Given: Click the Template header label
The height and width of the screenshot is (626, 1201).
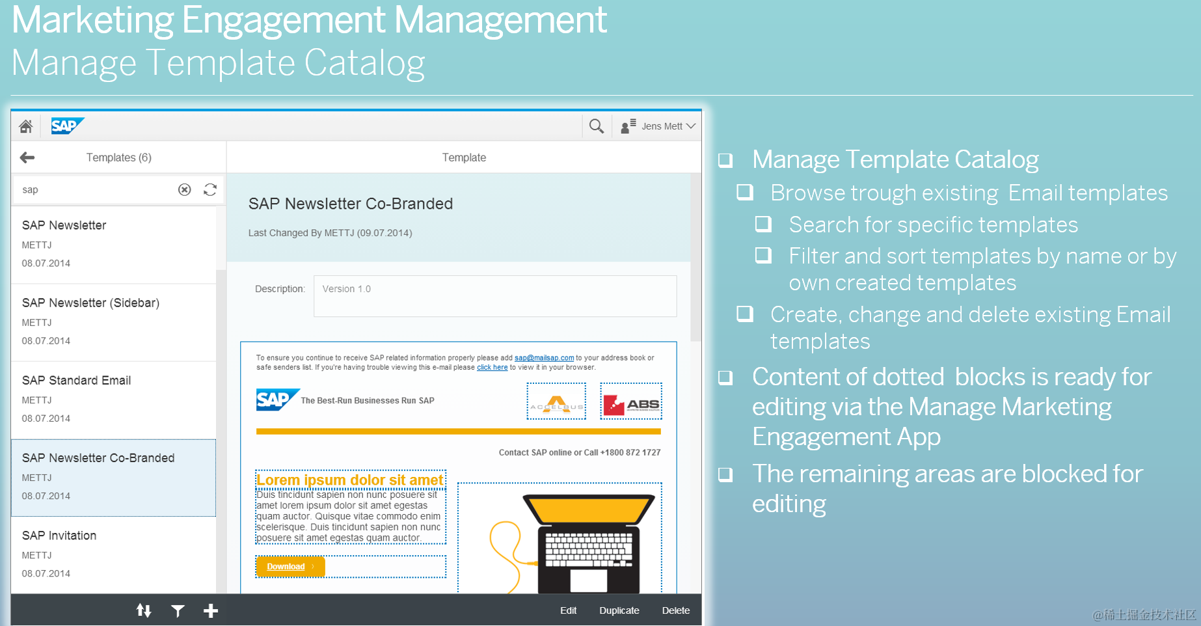Looking at the screenshot, I should tap(464, 157).
